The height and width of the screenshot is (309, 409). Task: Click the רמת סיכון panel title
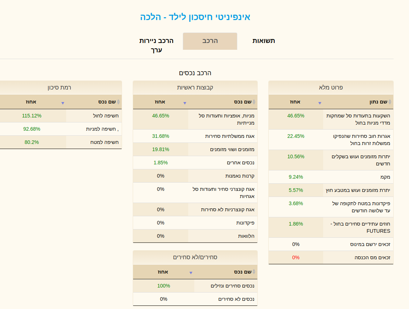[x=59, y=87]
